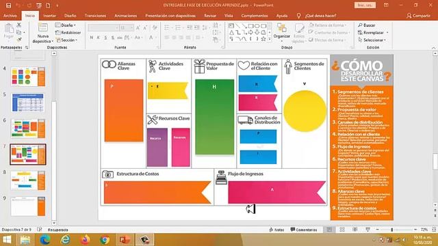438x246 pixels.
Task: Open the font name combo box
Action: (103, 27)
